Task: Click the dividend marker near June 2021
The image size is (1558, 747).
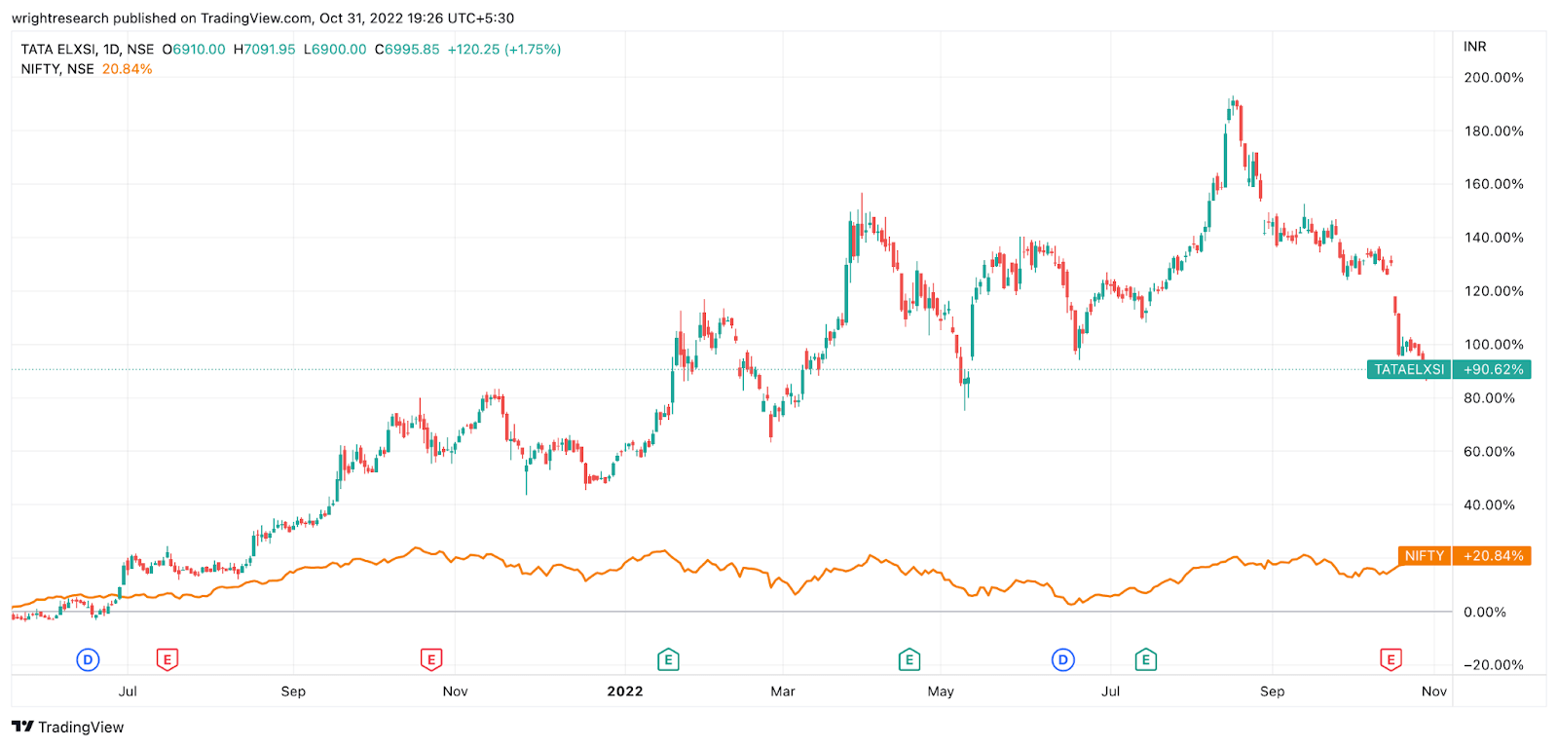Action: pos(88,660)
